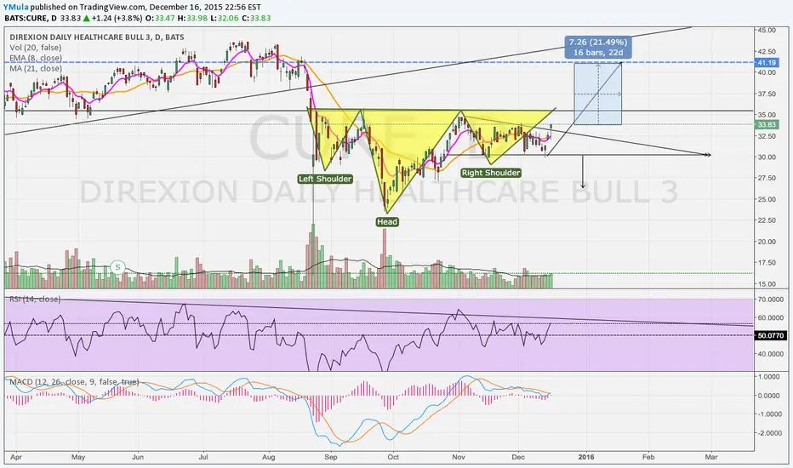The height and width of the screenshot is (468, 793).
Task: Click 27.50 on the price axis
Action: pyautogui.click(x=767, y=178)
